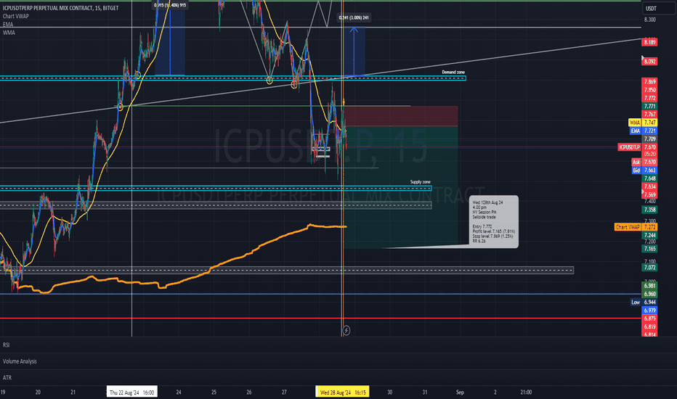Click the 8.300 price axis tick
This screenshot has height=399, width=677.
[x=649, y=20]
